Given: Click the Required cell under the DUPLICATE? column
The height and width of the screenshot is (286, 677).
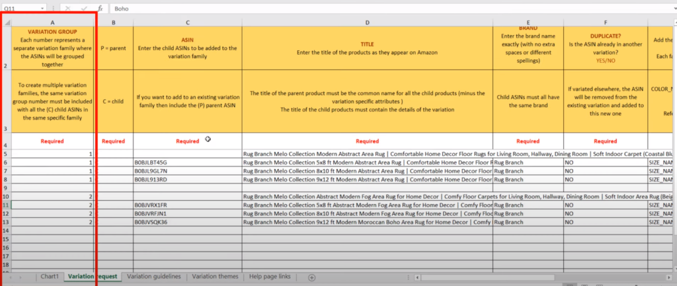Looking at the screenshot, I should pos(606,141).
